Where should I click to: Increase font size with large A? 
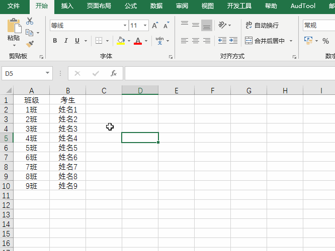click(155, 26)
